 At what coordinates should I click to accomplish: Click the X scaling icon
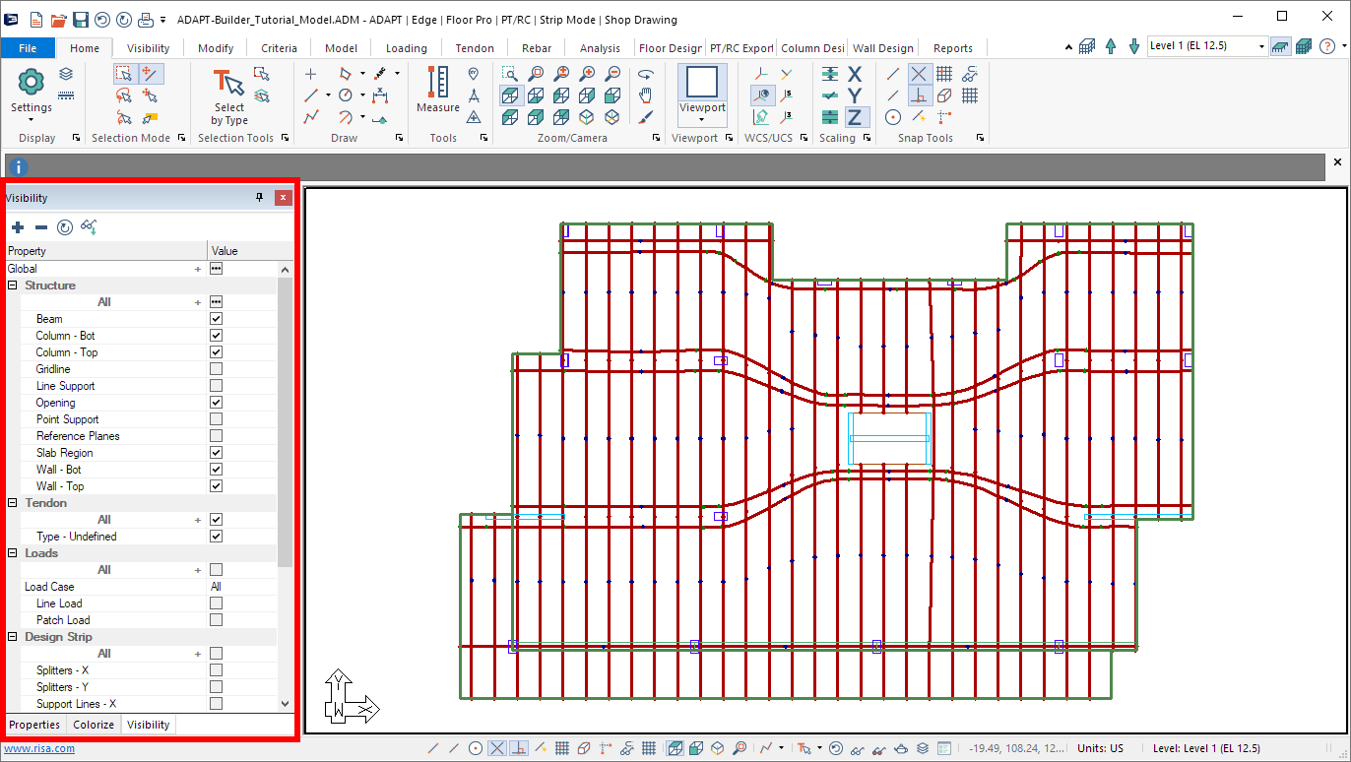click(x=855, y=74)
